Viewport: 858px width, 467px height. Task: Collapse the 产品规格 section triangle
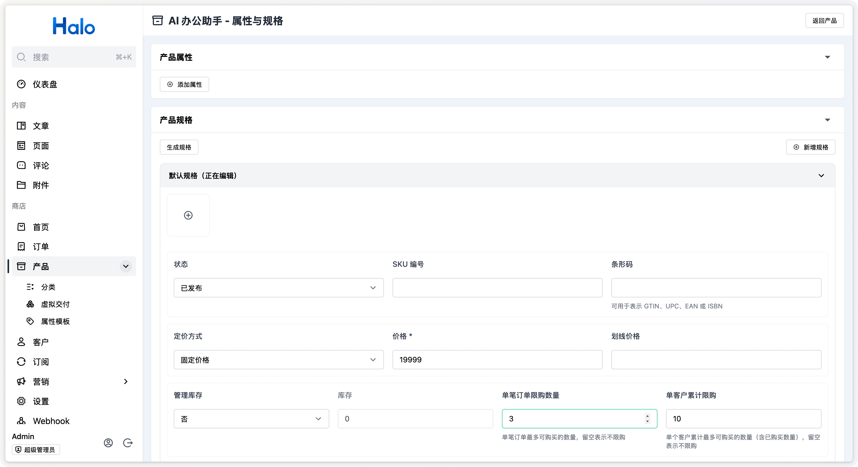[827, 120]
